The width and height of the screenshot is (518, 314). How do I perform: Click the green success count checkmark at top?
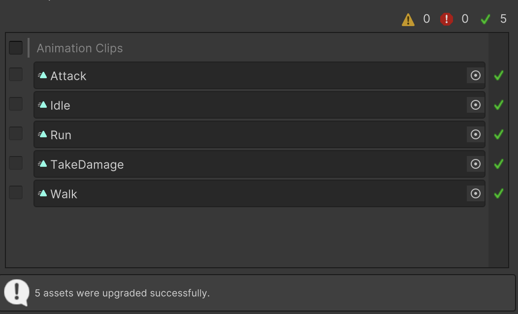486,19
